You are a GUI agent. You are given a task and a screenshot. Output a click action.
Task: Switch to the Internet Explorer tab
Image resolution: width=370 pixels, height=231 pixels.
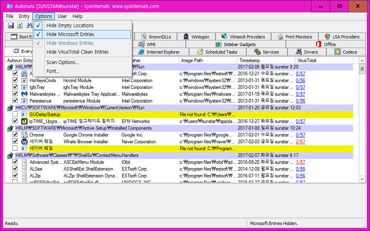pos(159,52)
